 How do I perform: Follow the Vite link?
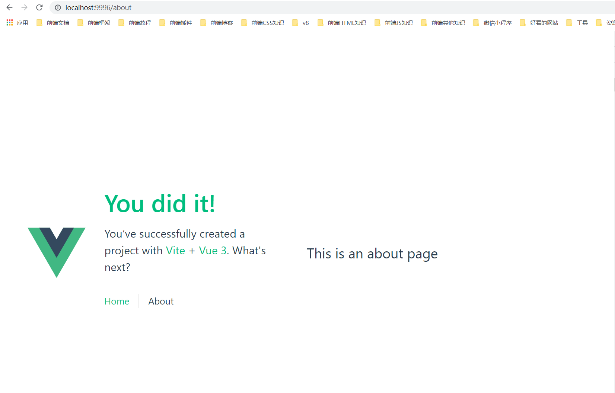(175, 251)
